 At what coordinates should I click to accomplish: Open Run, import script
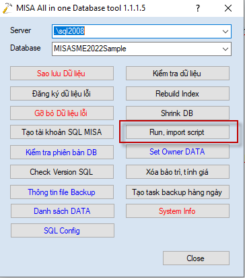coord(178,132)
